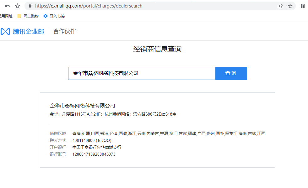
Task: Open the extensions grid icon
Action: point(303,6)
